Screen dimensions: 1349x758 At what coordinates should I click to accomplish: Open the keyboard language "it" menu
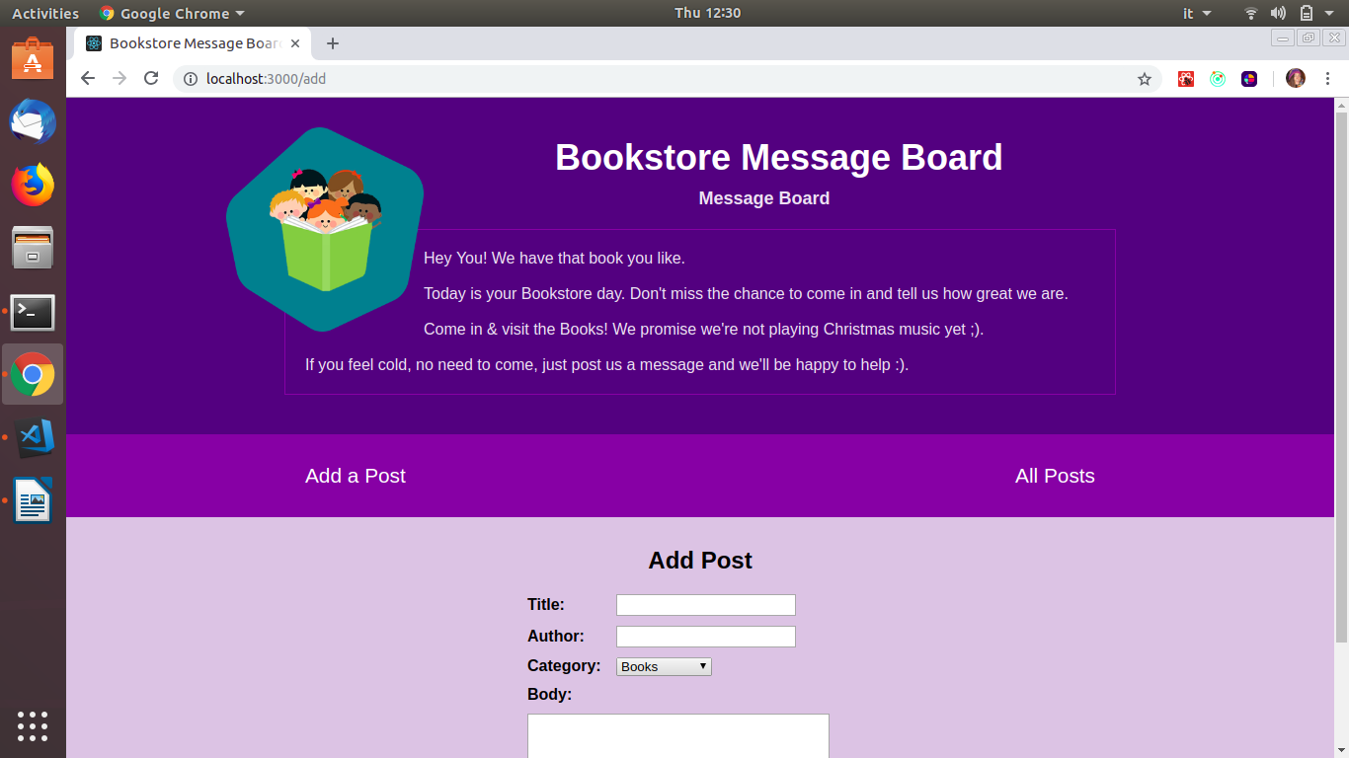(1196, 13)
